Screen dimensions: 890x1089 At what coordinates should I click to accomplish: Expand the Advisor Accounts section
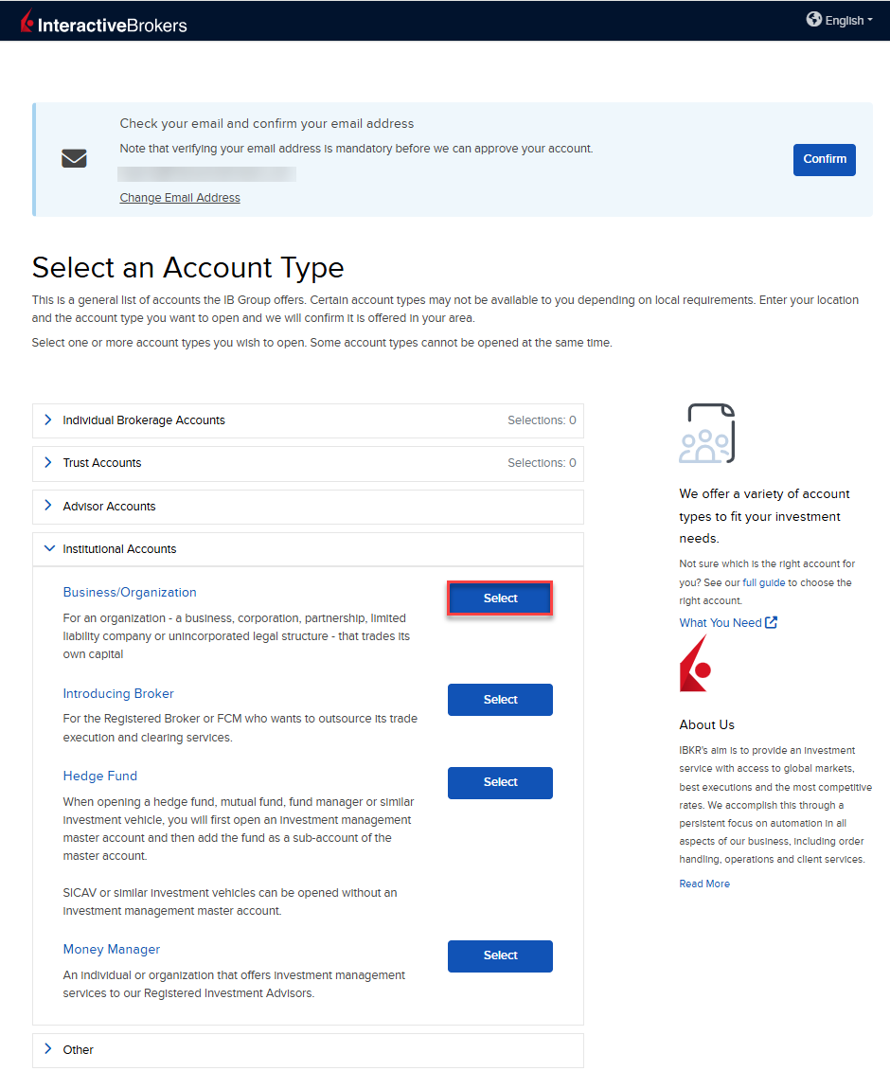pos(109,507)
